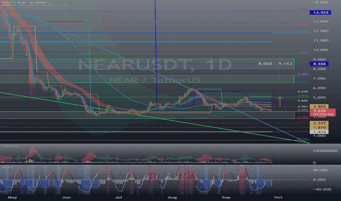The height and width of the screenshot is (201, 341).
Task: Click the gray 1.412 price label
Action: (319, 132)
